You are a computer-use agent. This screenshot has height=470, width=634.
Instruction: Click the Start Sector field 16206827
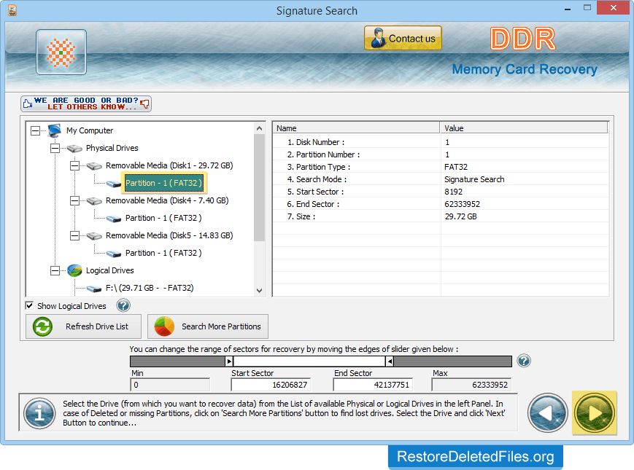tap(271, 385)
